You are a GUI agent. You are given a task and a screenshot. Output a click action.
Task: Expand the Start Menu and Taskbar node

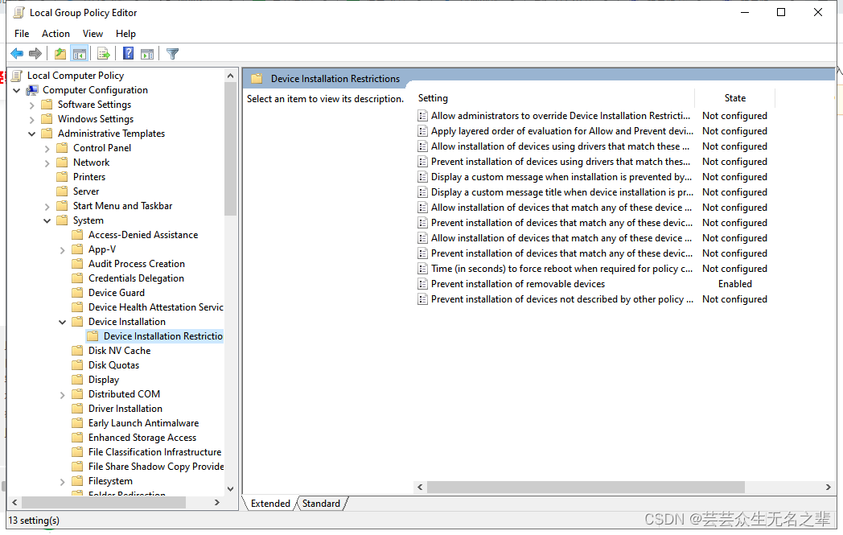pos(47,207)
